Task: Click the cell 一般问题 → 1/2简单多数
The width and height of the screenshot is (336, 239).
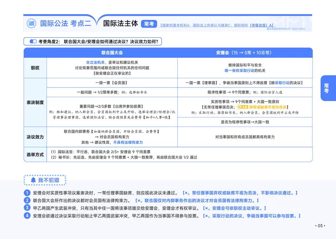Action: 112,92
